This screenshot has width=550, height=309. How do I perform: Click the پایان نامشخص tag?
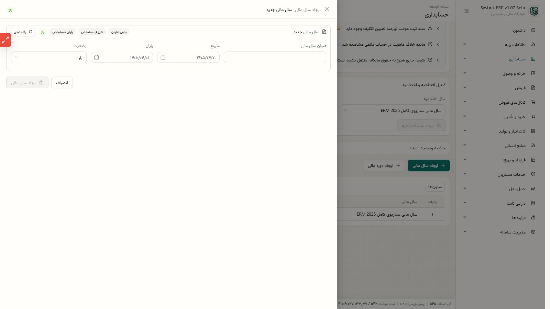tap(63, 32)
